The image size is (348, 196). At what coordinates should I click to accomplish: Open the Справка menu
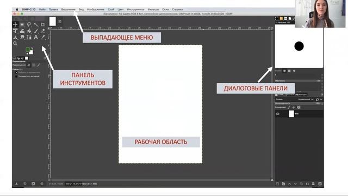coord(177,9)
